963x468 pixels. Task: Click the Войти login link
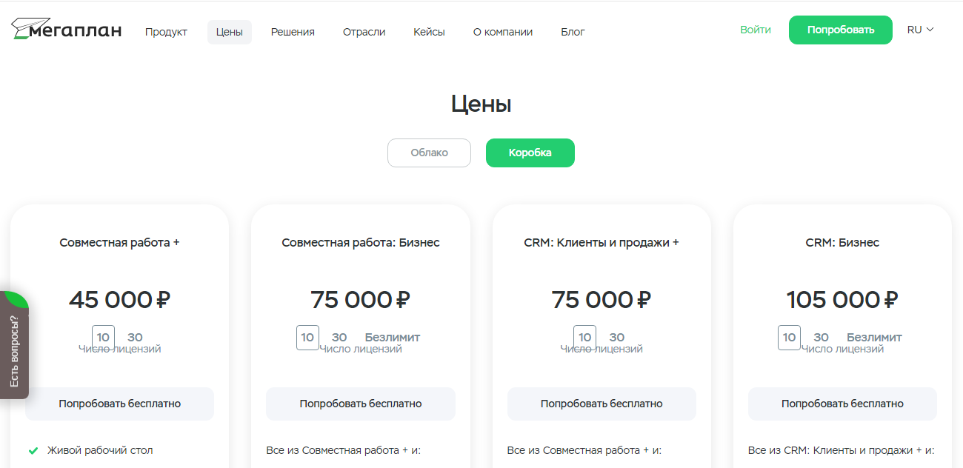(755, 30)
